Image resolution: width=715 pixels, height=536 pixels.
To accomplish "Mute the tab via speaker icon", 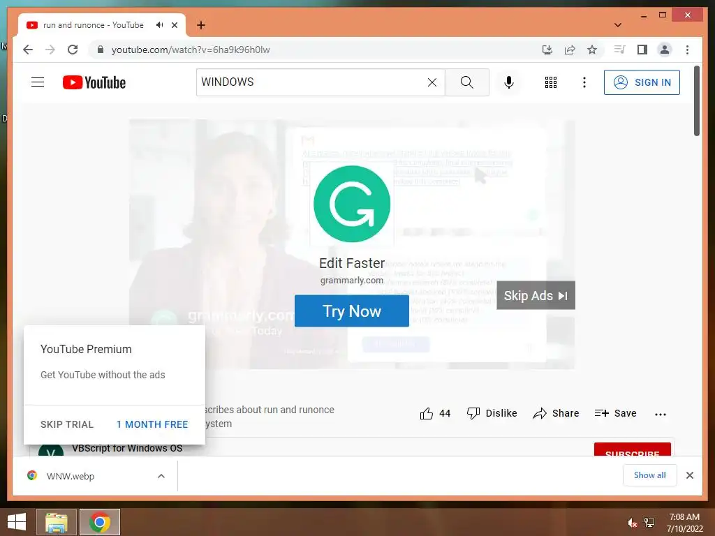I will pyautogui.click(x=159, y=25).
